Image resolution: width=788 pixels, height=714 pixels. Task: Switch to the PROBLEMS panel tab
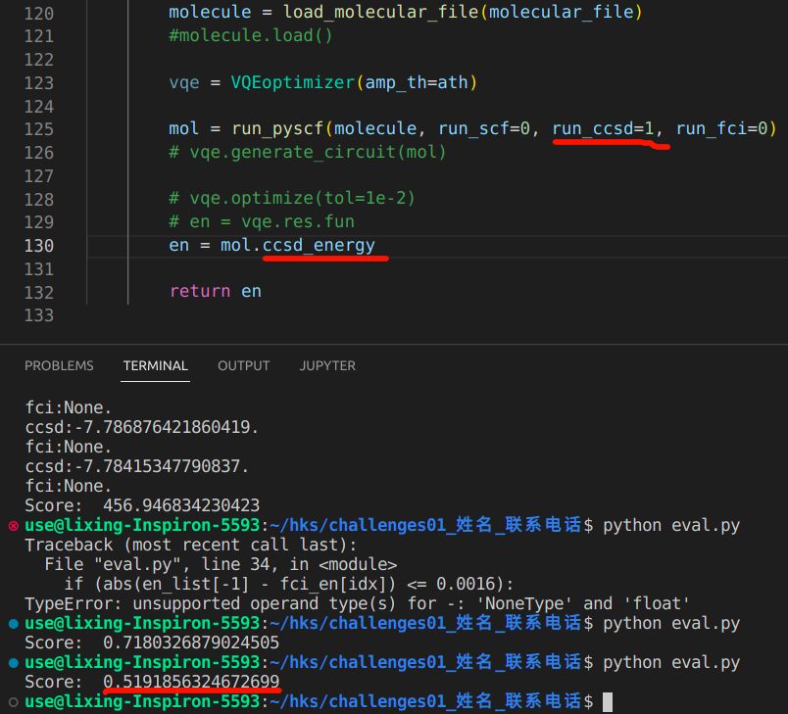coord(59,365)
